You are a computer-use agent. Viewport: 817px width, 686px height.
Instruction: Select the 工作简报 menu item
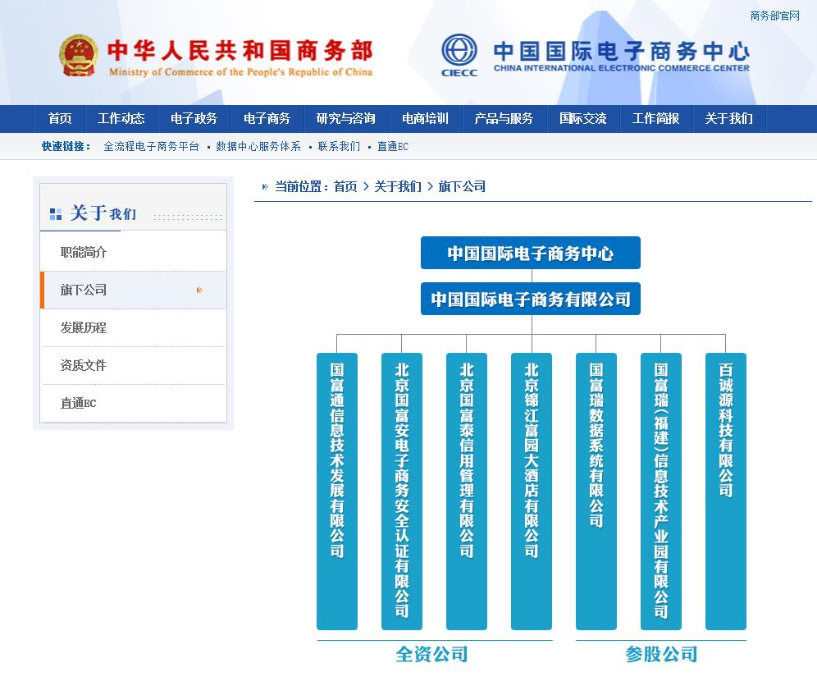click(x=655, y=119)
